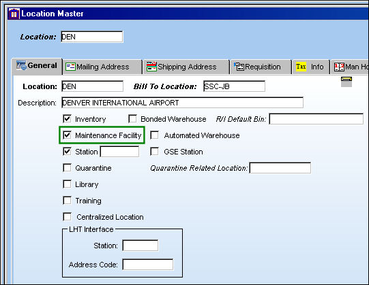Viewport: 369px width, 285px height.
Task: Switch to the Shipping Address tab
Action: click(x=186, y=67)
